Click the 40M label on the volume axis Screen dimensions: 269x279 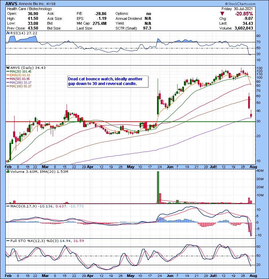[260, 171]
